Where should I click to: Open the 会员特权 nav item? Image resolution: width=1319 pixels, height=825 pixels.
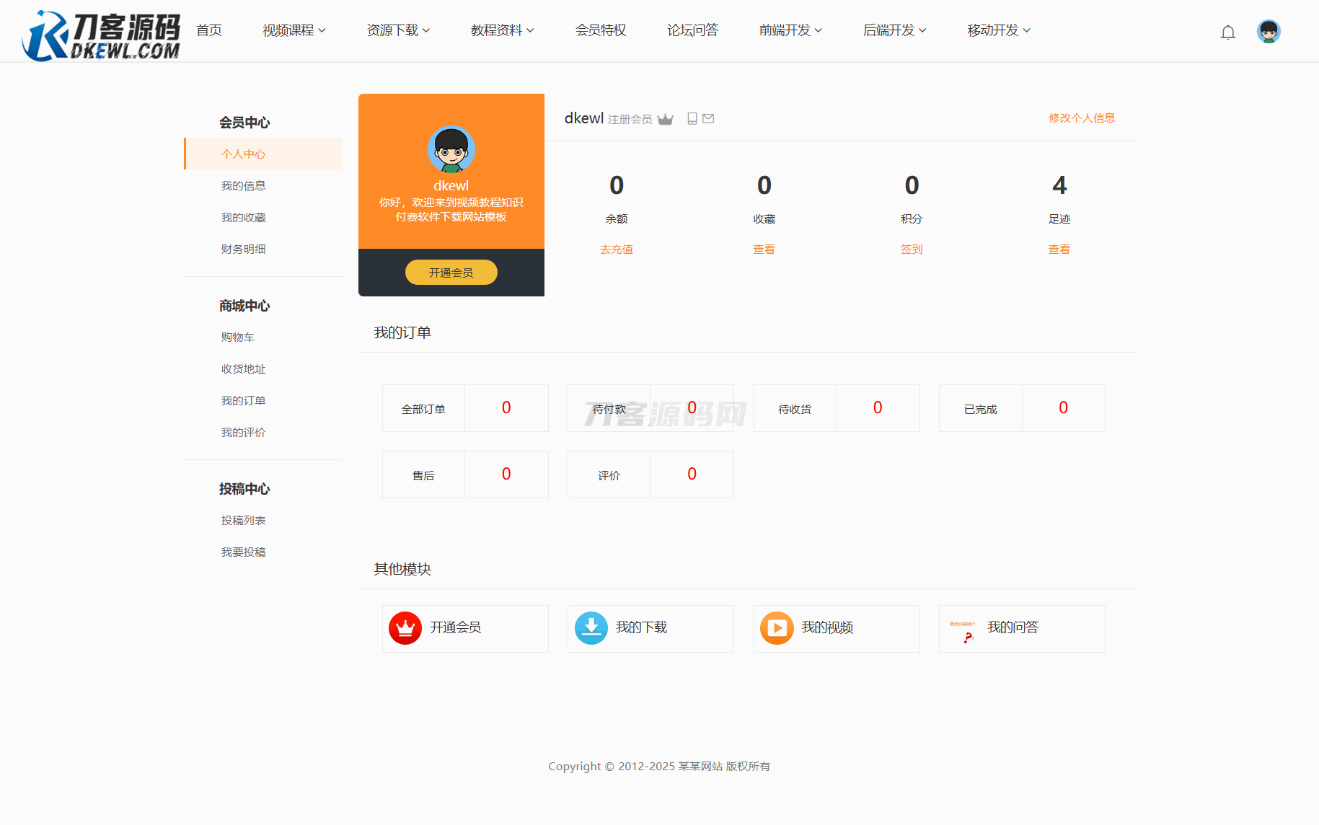coord(600,30)
